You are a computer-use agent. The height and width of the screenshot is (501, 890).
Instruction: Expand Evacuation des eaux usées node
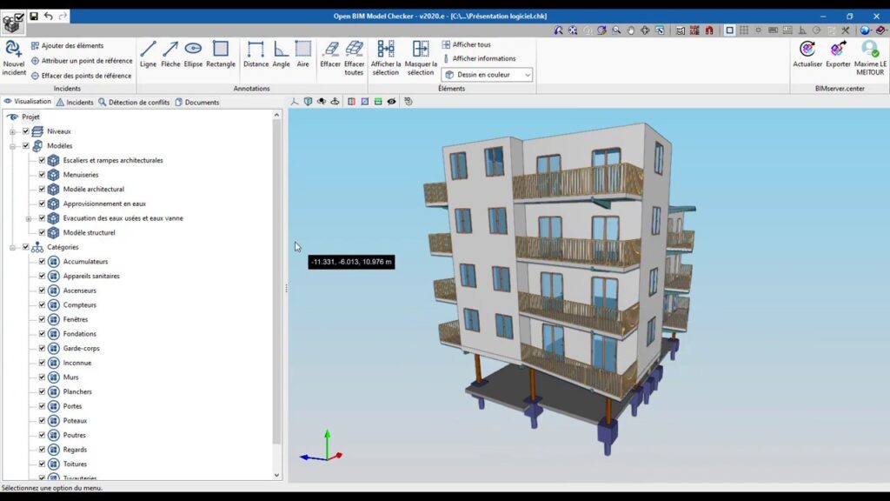[29, 218]
